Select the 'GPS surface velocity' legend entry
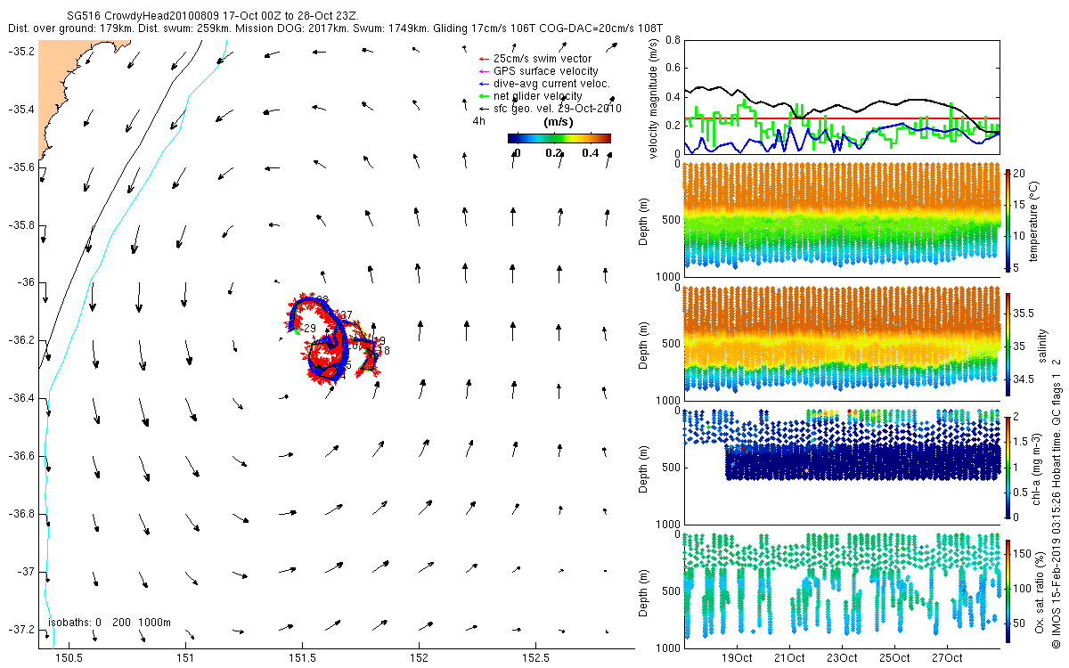1069x668 pixels. click(x=538, y=70)
